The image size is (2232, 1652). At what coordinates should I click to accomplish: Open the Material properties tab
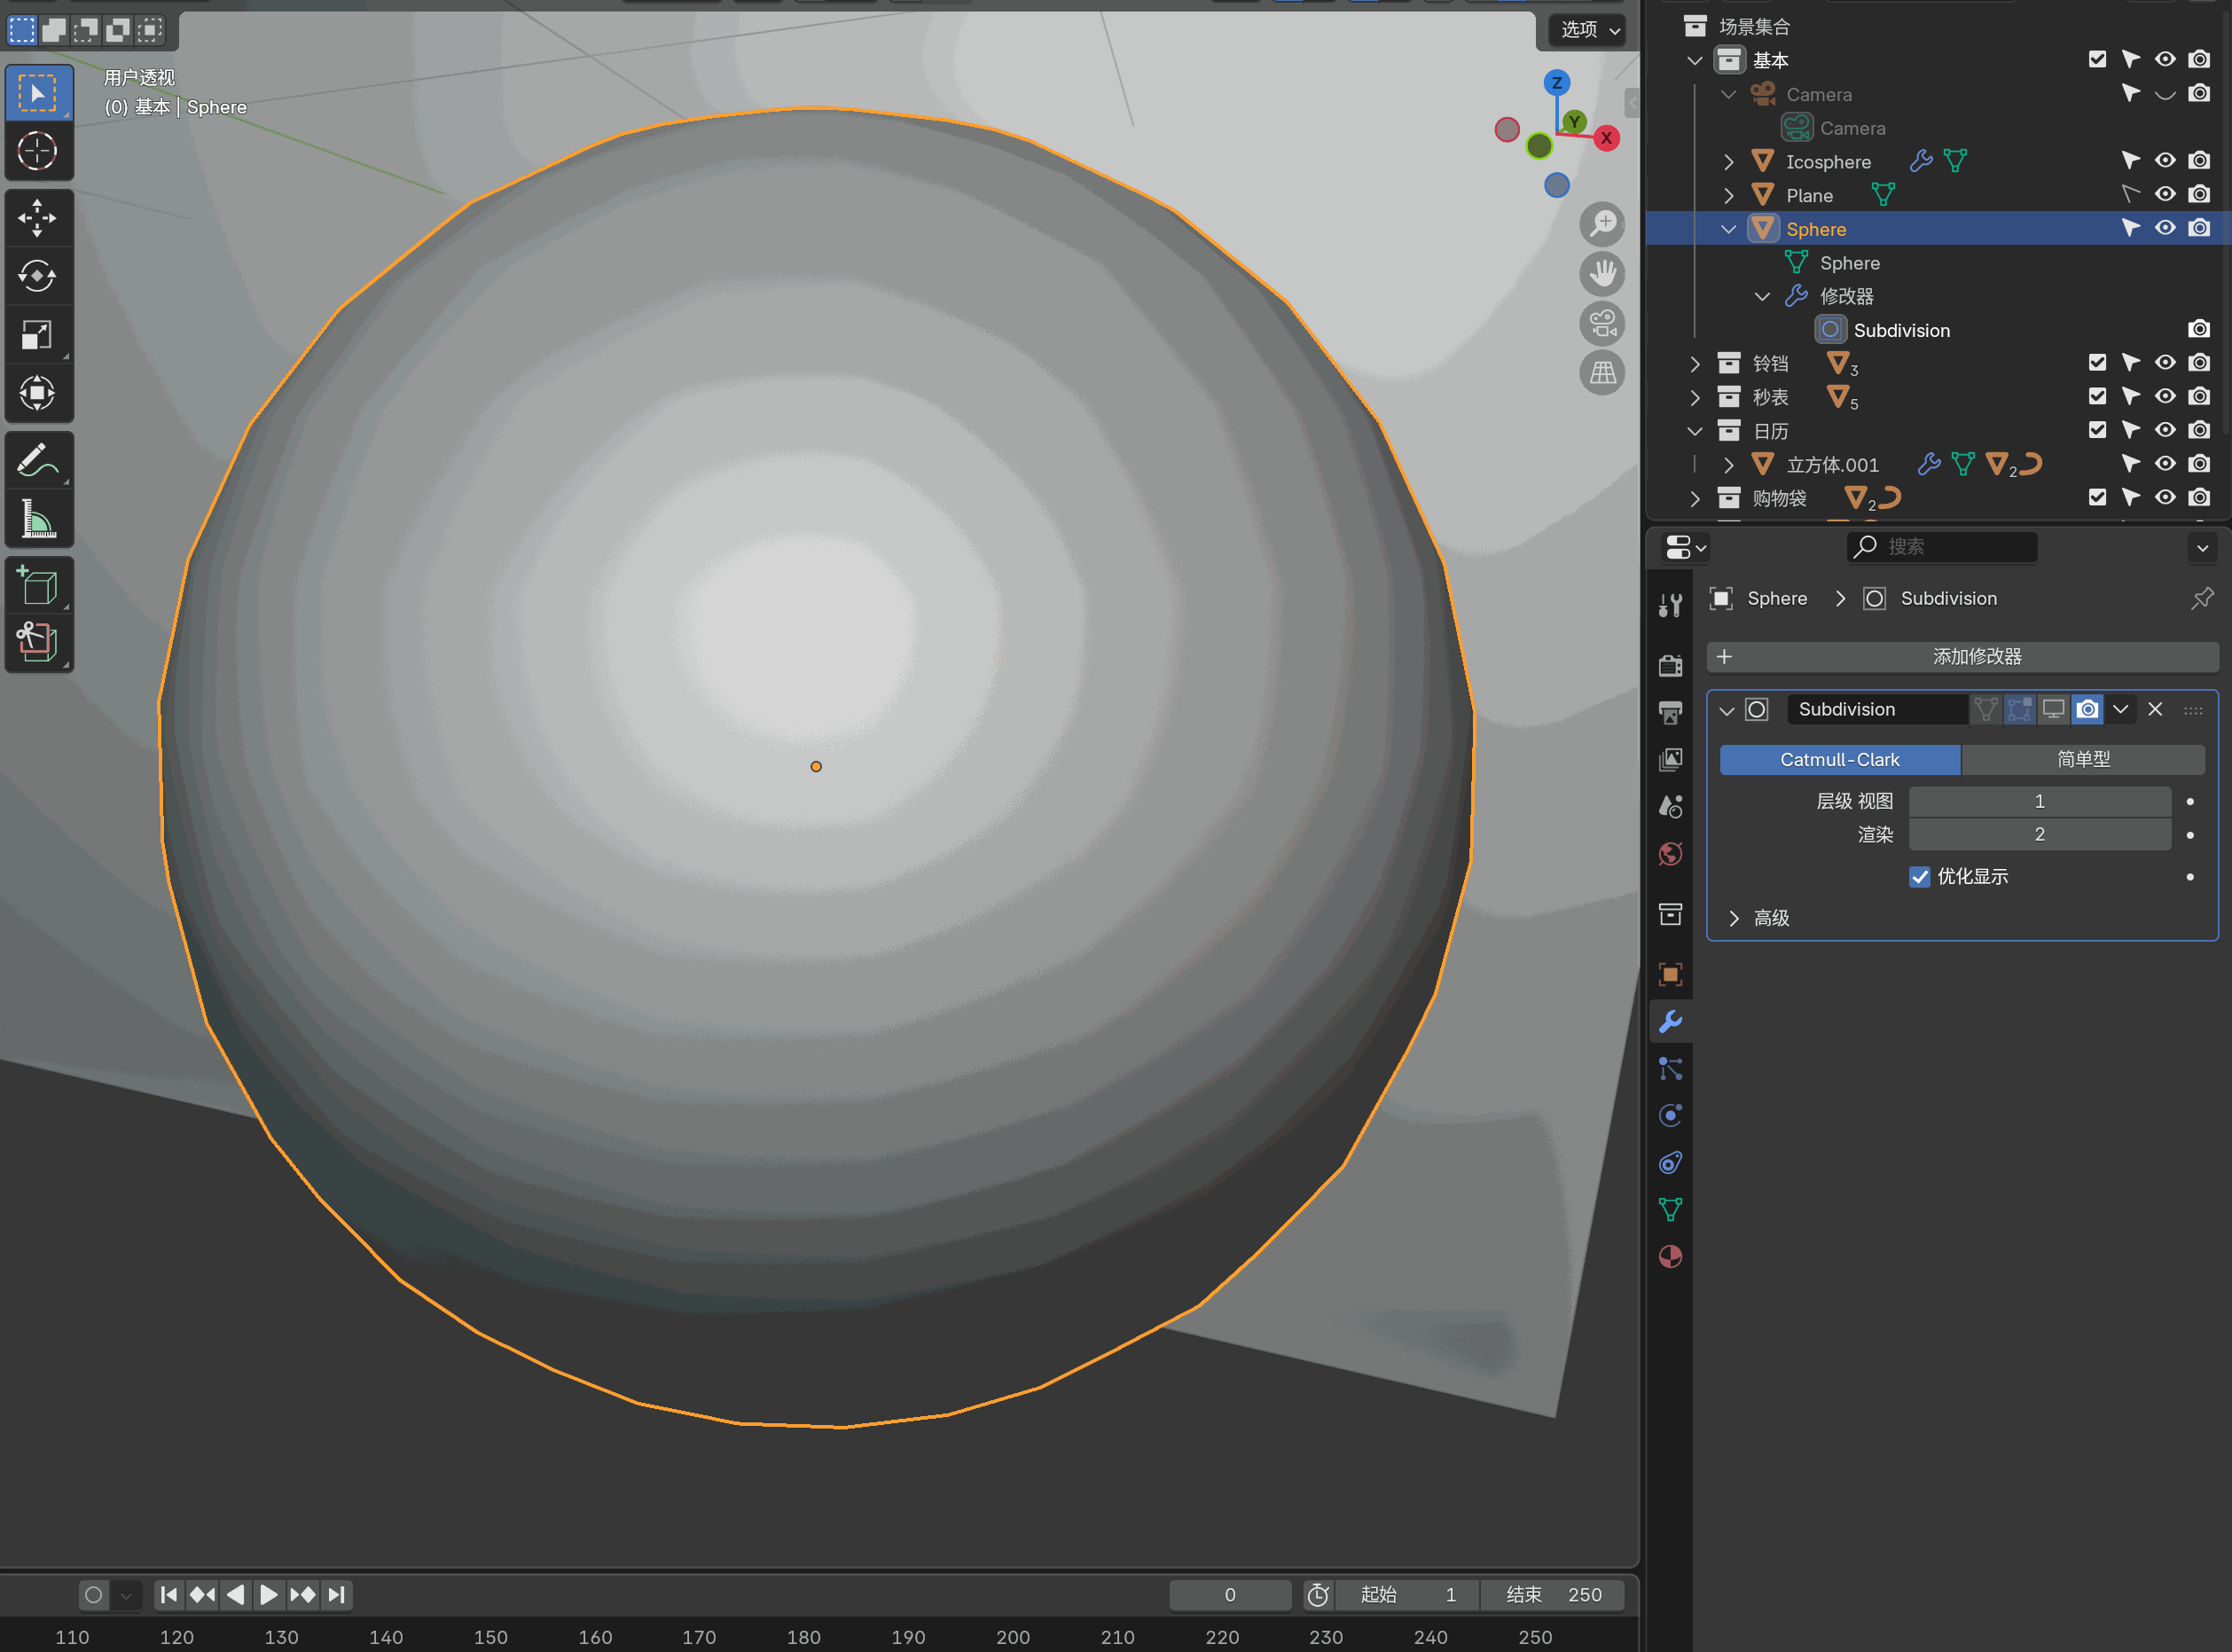(x=1670, y=1257)
